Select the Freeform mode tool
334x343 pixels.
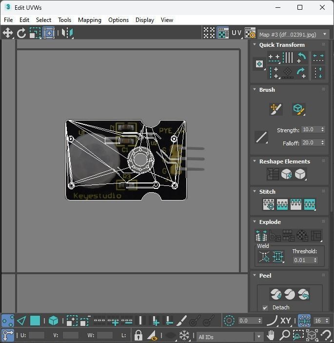click(49, 33)
